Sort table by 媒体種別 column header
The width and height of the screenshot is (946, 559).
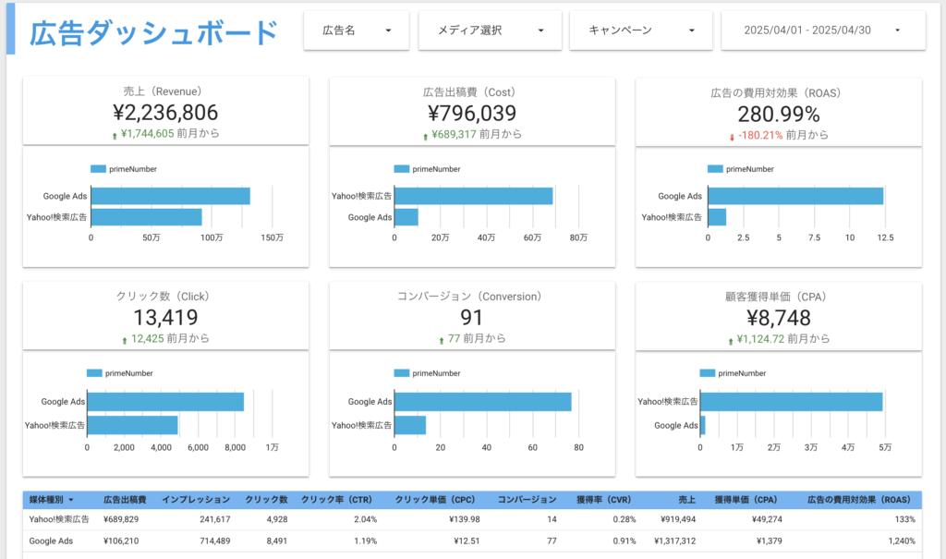point(51,499)
